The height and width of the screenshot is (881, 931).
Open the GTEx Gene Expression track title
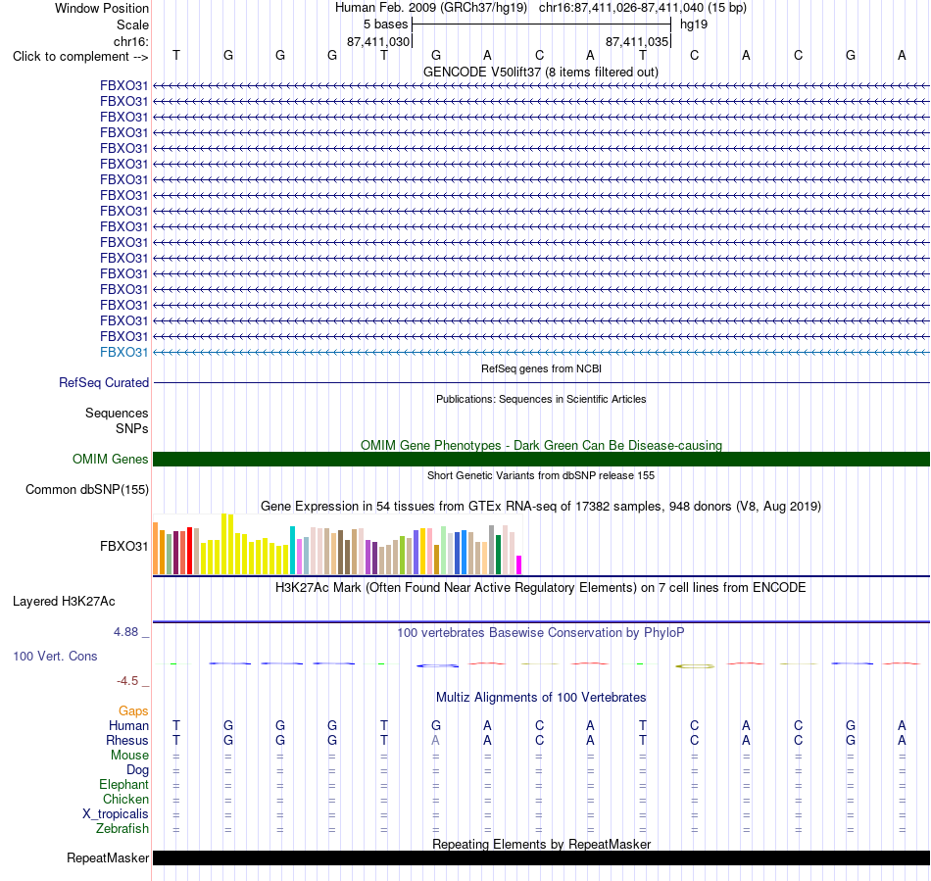coord(541,507)
